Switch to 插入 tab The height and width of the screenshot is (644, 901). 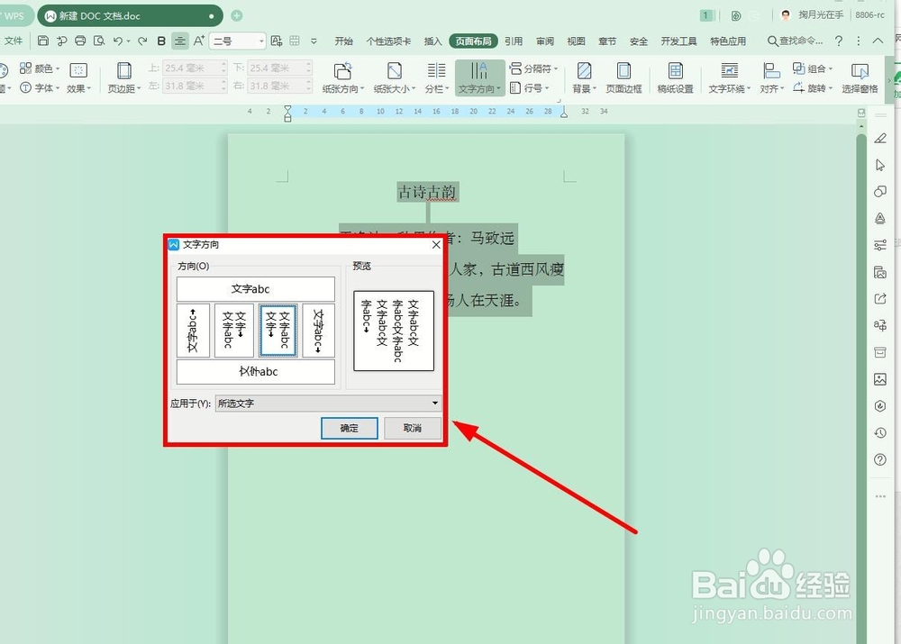pos(432,41)
